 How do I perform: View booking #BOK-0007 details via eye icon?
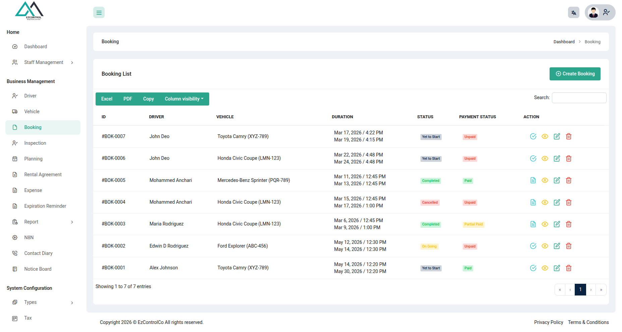coord(545,136)
